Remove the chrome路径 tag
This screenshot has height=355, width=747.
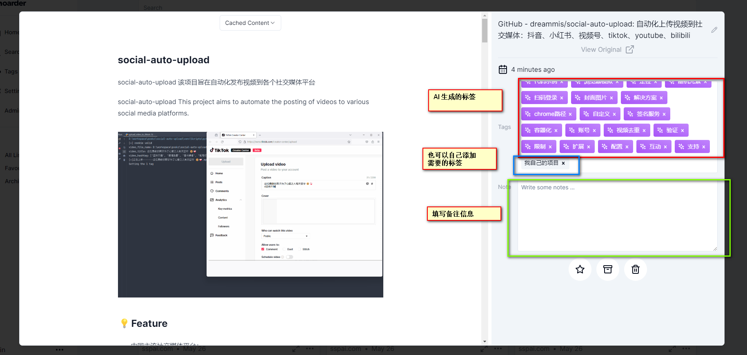[570, 114]
